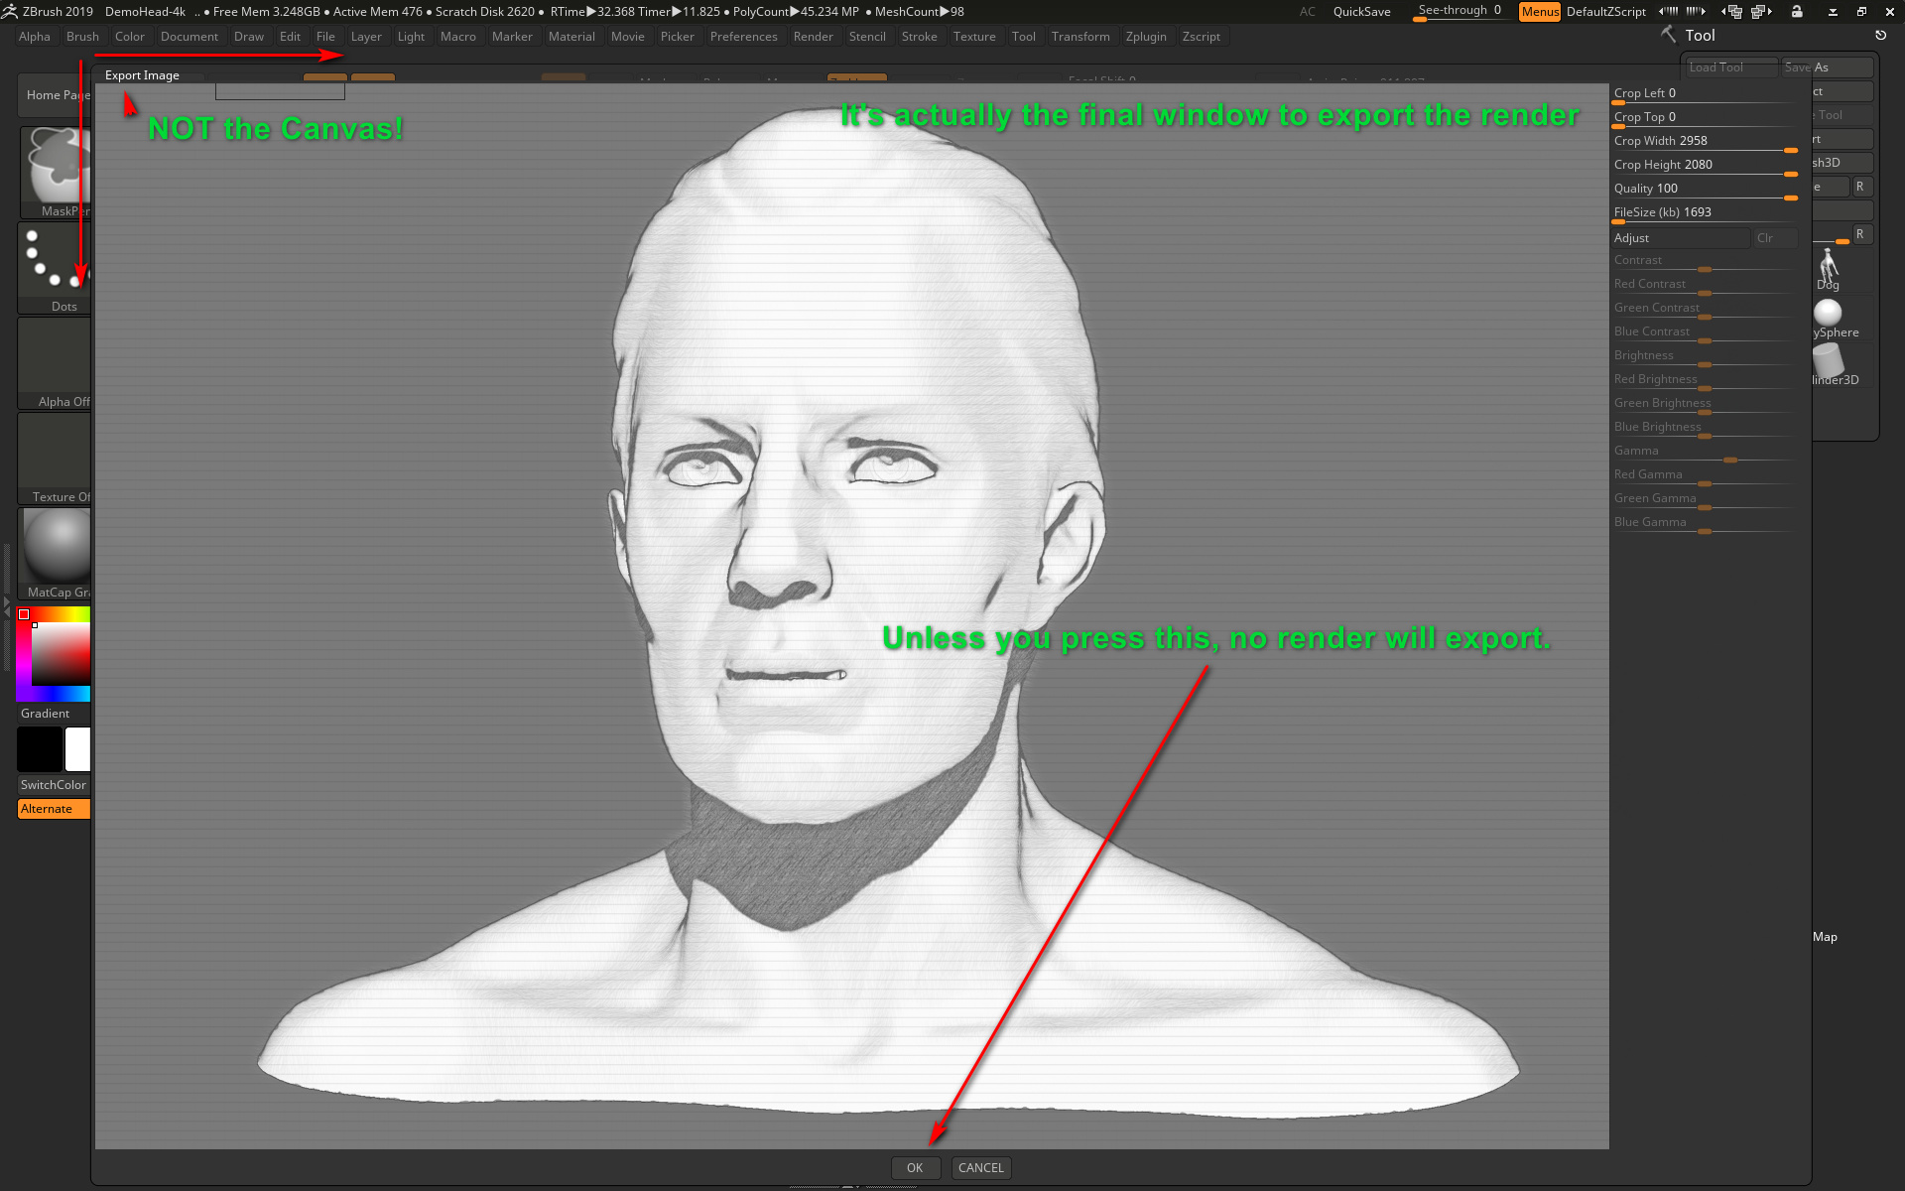
Task: Open the Render menu
Action: (x=813, y=37)
